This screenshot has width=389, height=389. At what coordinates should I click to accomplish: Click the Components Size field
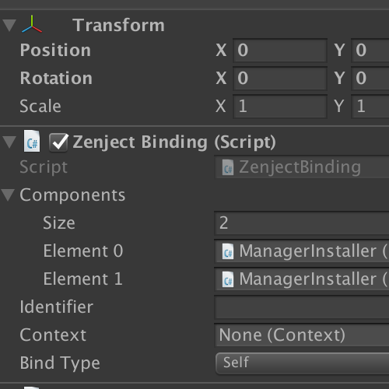coord(302,223)
